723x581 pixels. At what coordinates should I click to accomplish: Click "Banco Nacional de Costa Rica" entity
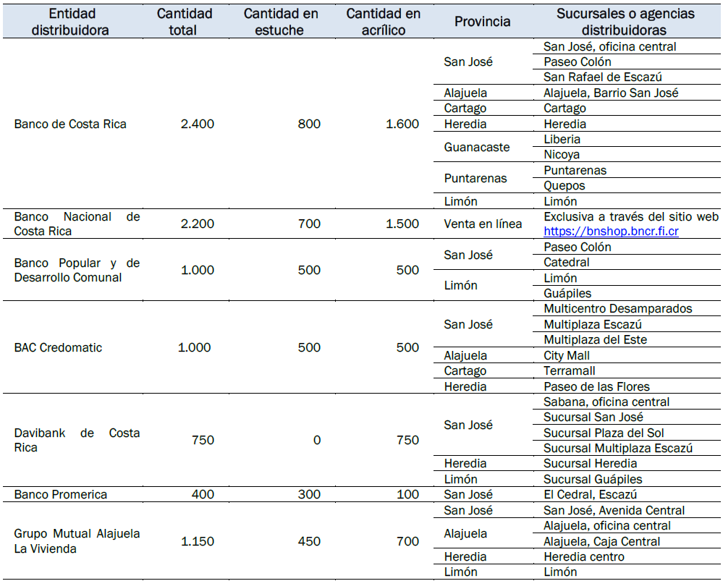tap(77, 224)
